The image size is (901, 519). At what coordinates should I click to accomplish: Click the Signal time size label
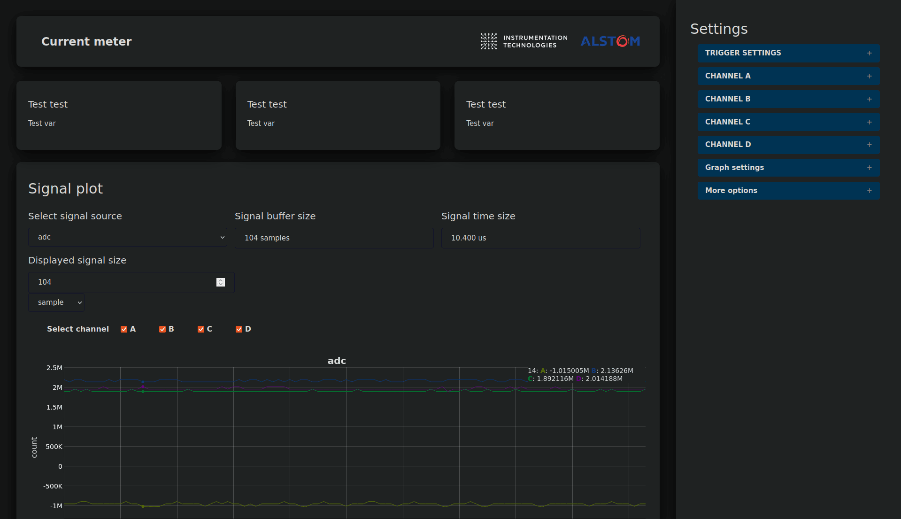478,216
